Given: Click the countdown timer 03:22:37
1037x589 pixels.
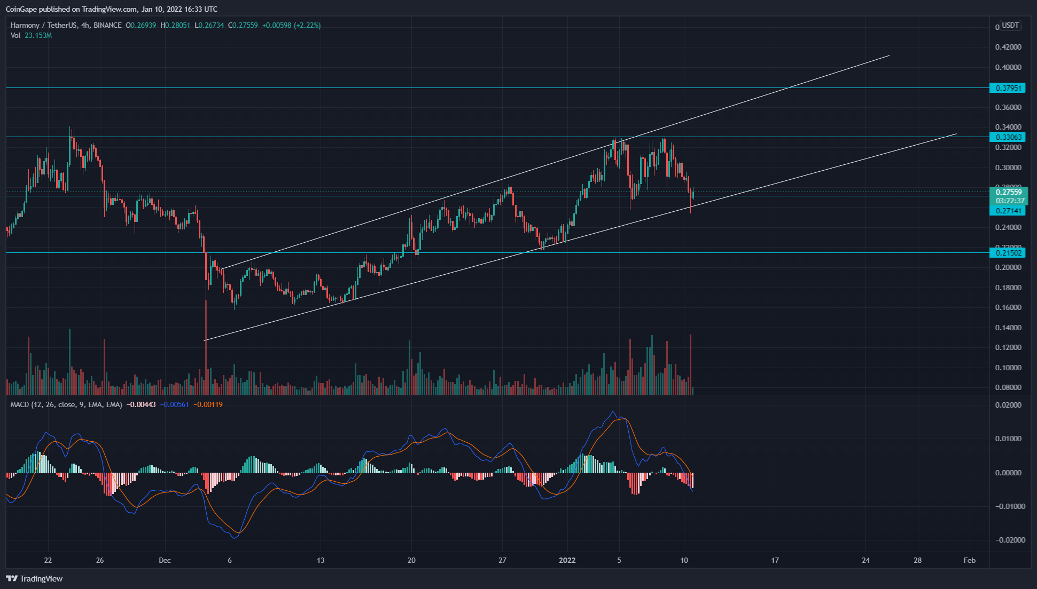Looking at the screenshot, I should point(1010,201).
